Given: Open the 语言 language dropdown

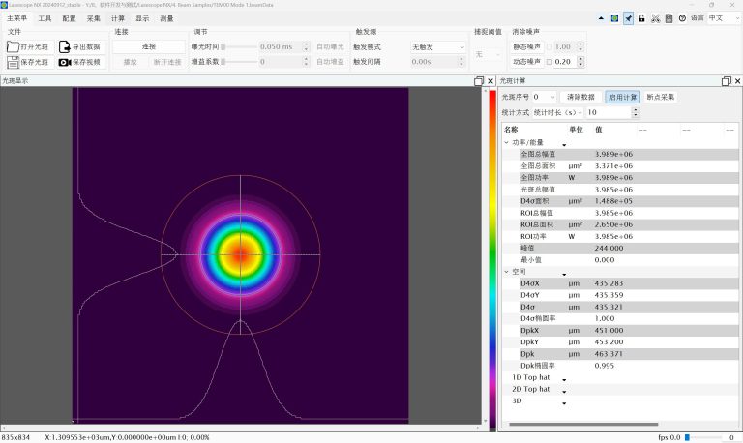Looking at the screenshot, I should (x=722, y=18).
